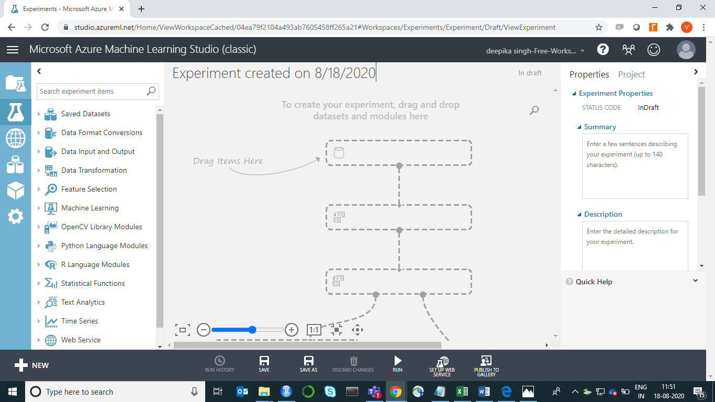This screenshot has height=402, width=715.
Task: Open the Datasets cylinders icon in sidebar
Action: point(15,164)
